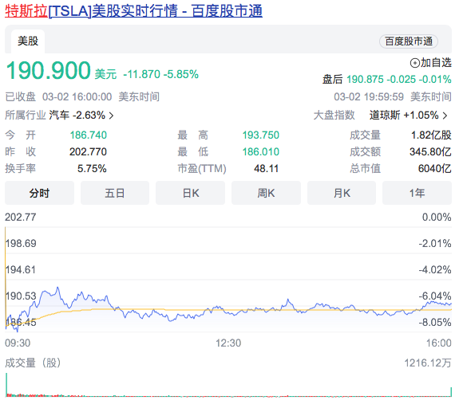Expand the 汽车 industry chevron arrow
The height and width of the screenshot is (404, 459).
(111, 116)
